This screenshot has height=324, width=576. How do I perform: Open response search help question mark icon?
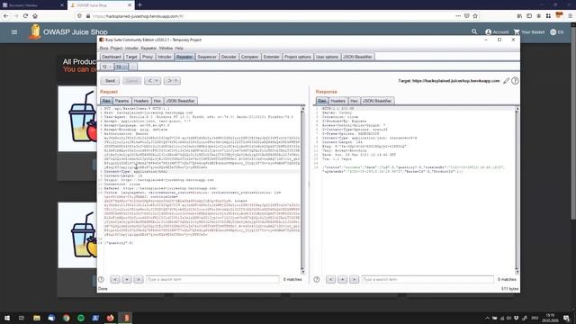(317, 280)
